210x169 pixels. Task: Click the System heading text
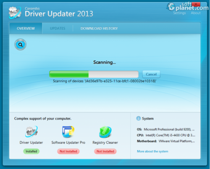tap(148, 119)
